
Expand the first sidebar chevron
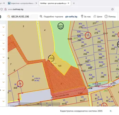pos(3,27)
